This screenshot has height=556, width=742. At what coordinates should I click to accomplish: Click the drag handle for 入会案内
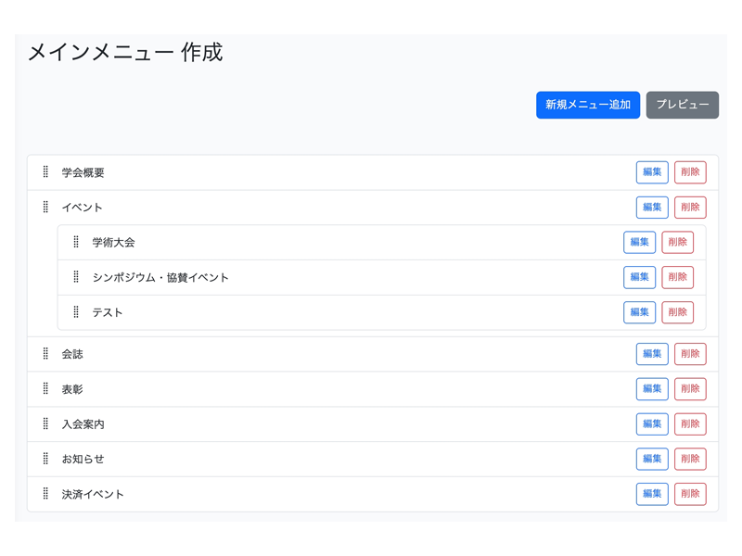(45, 424)
